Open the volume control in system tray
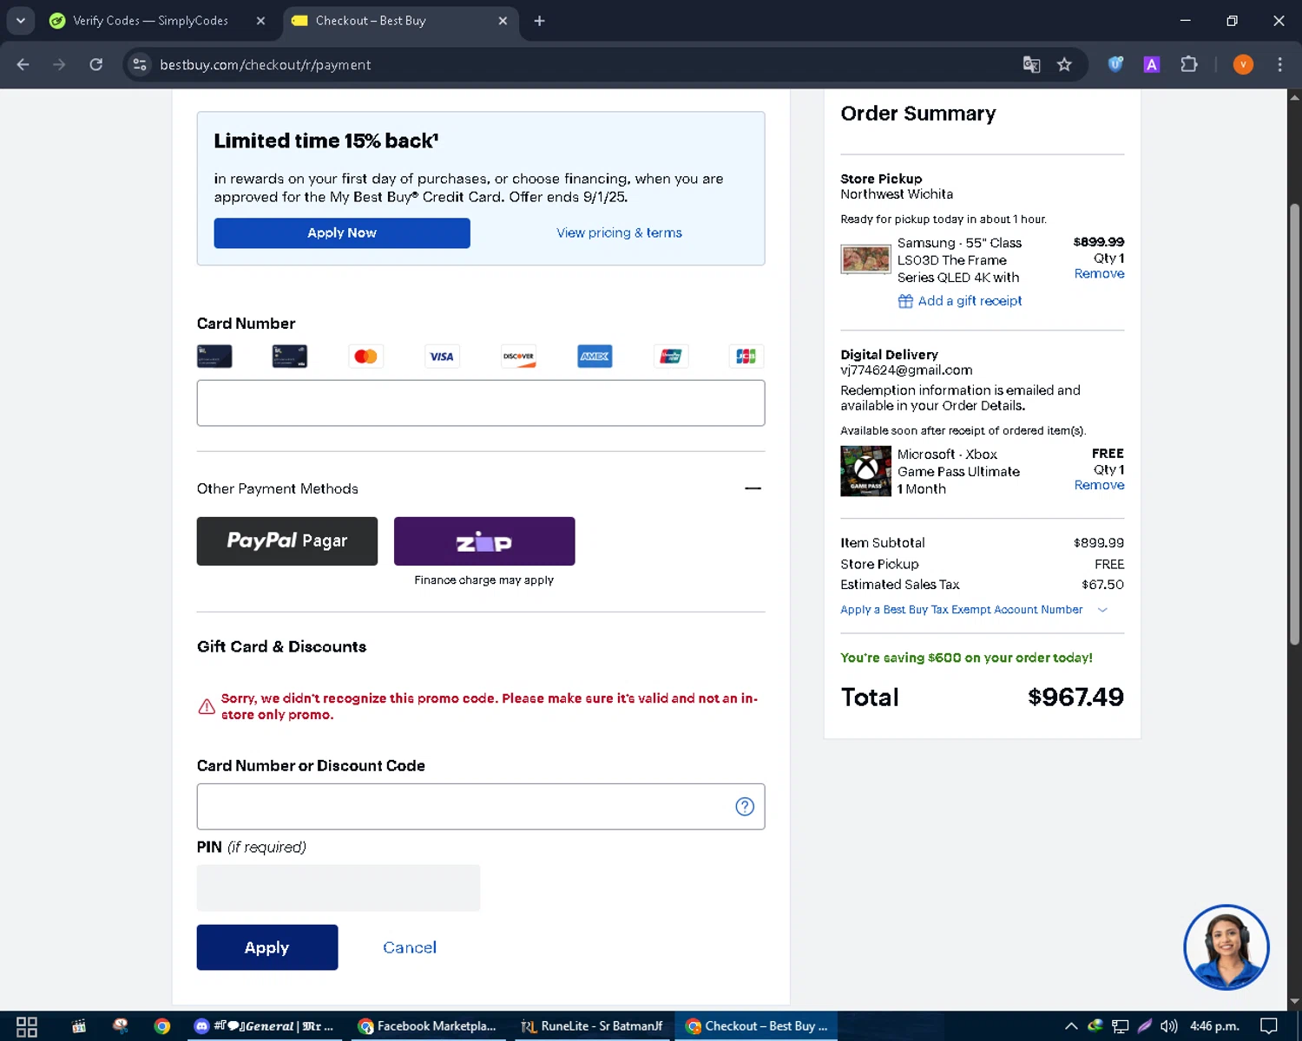The image size is (1302, 1041). [1169, 1026]
